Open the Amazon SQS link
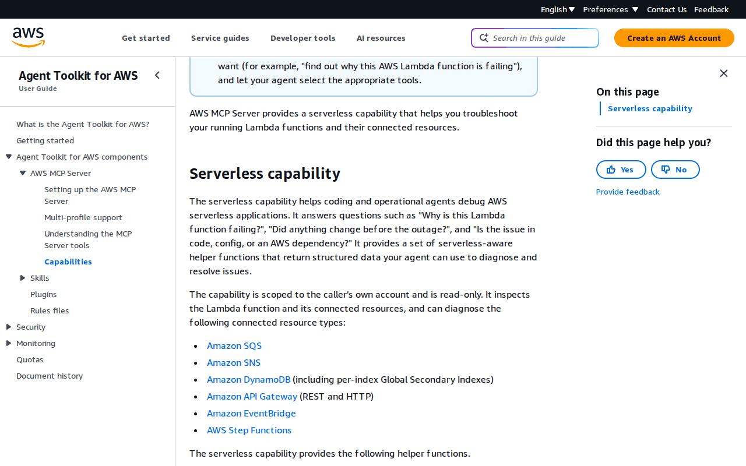This screenshot has height=466, width=746. click(x=234, y=345)
